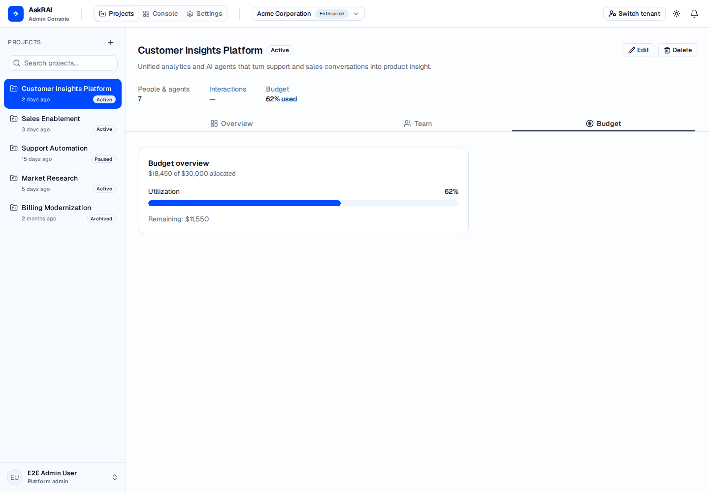Edit the Customer Insights Platform project
This screenshot has width=709, height=492.
tap(639, 50)
